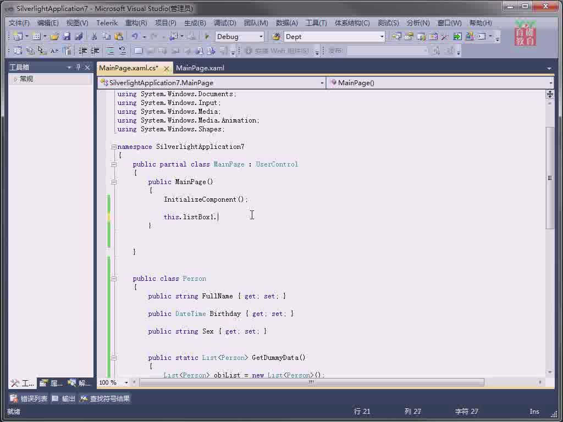Open the 工具(T) menu
The image size is (563, 422).
click(x=316, y=23)
